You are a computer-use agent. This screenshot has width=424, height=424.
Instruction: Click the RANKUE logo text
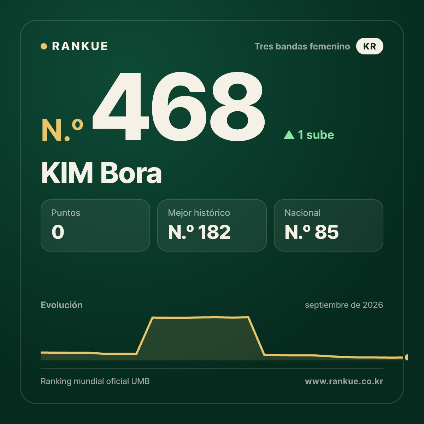coord(80,46)
